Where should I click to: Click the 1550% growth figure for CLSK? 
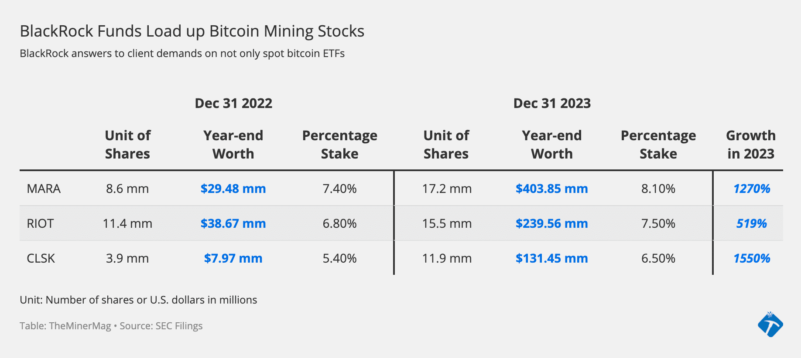751,258
